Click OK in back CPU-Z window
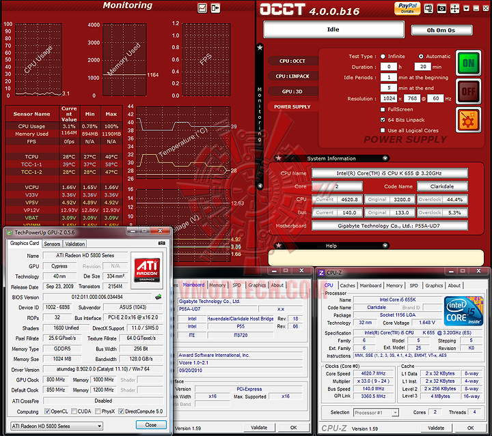Viewport: 492px width, 436px height. click(x=293, y=427)
